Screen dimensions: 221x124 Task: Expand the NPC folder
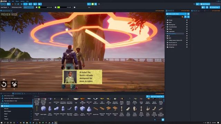coord(166,38)
